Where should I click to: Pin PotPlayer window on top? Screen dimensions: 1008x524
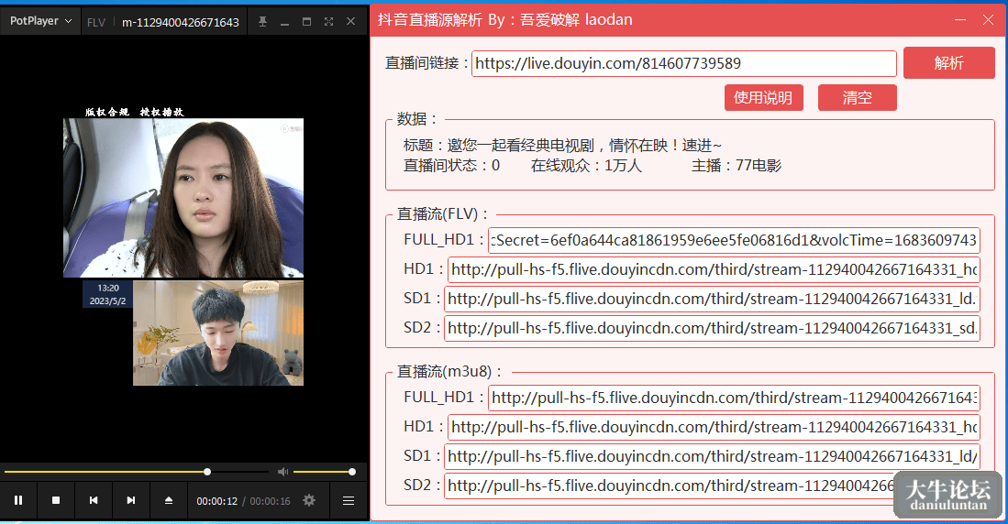(x=262, y=21)
